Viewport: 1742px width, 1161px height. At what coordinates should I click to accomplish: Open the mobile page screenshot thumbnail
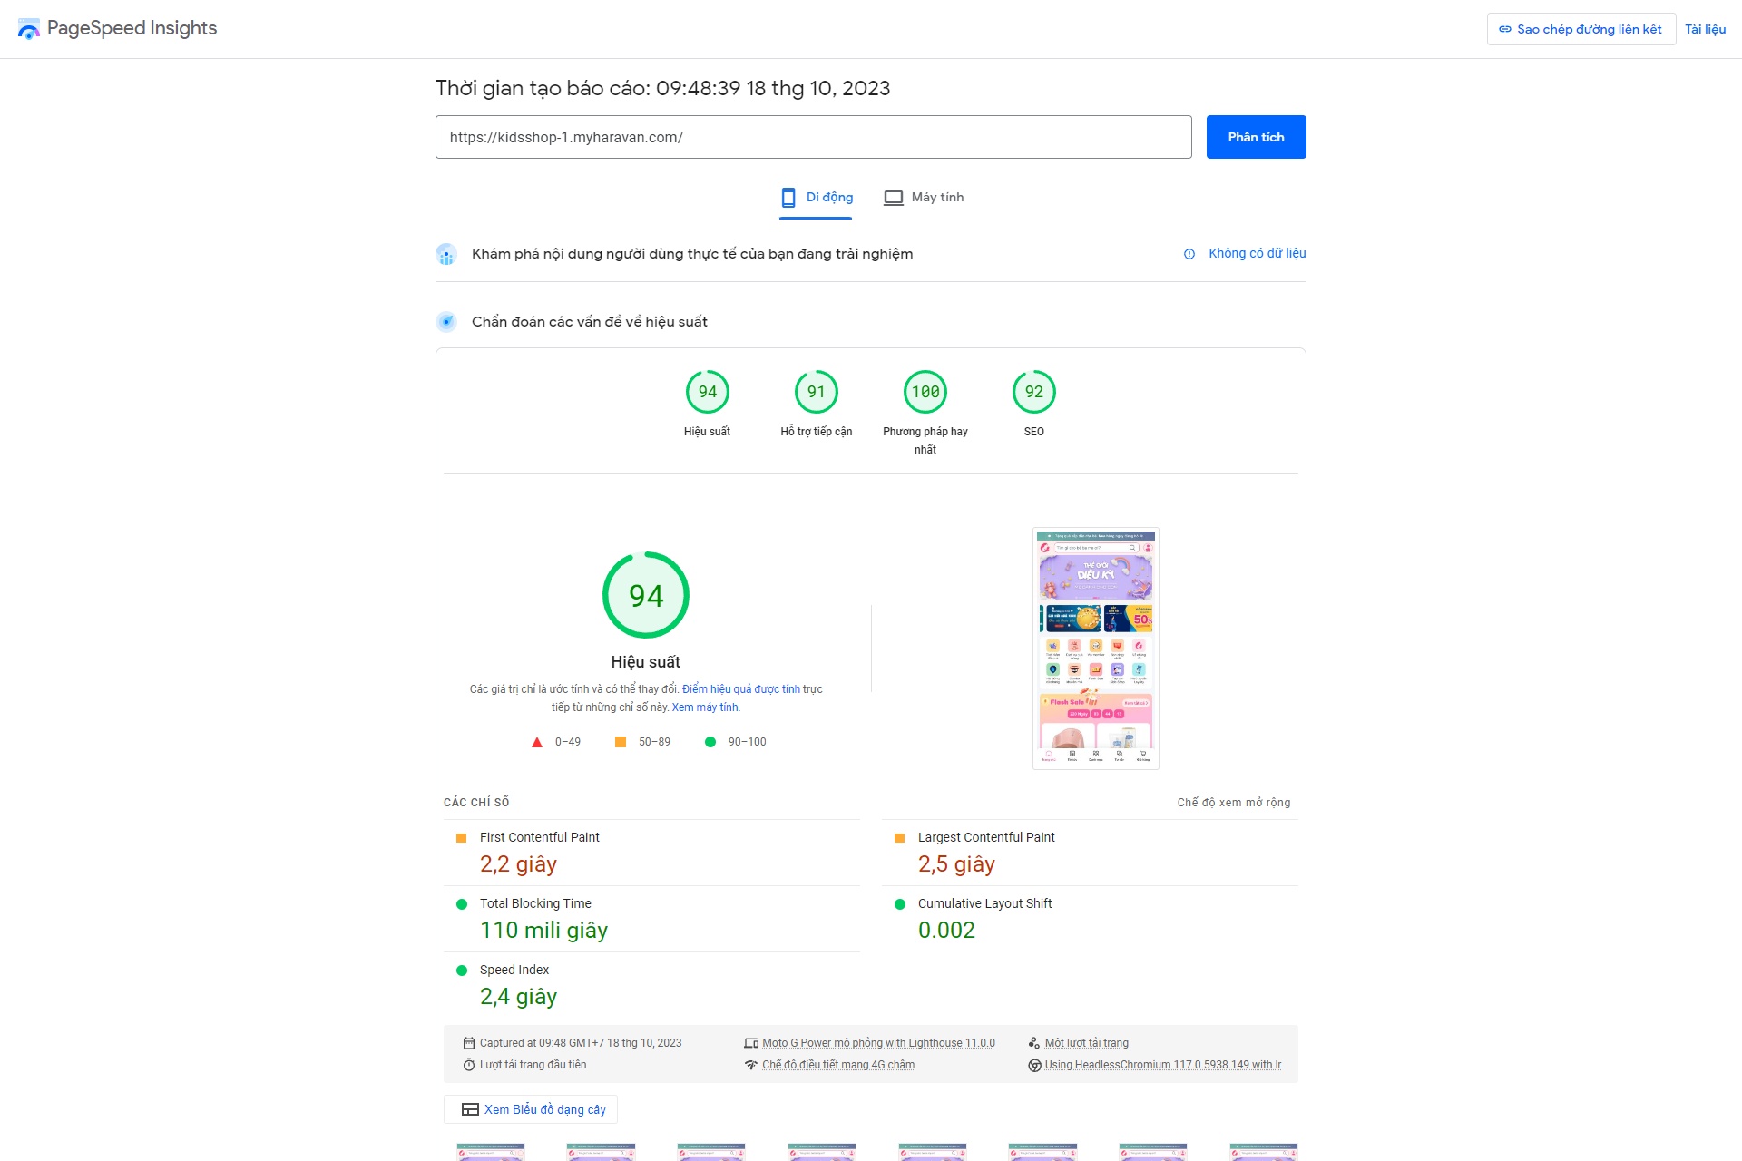tap(1095, 649)
